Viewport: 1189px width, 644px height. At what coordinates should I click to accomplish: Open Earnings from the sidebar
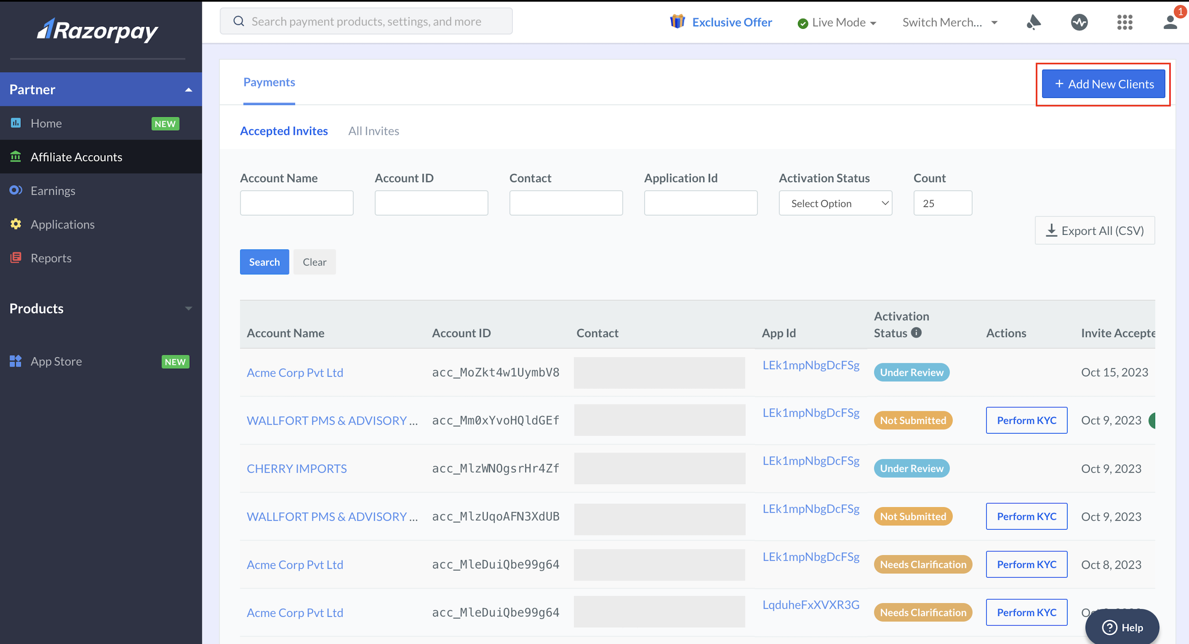53,190
